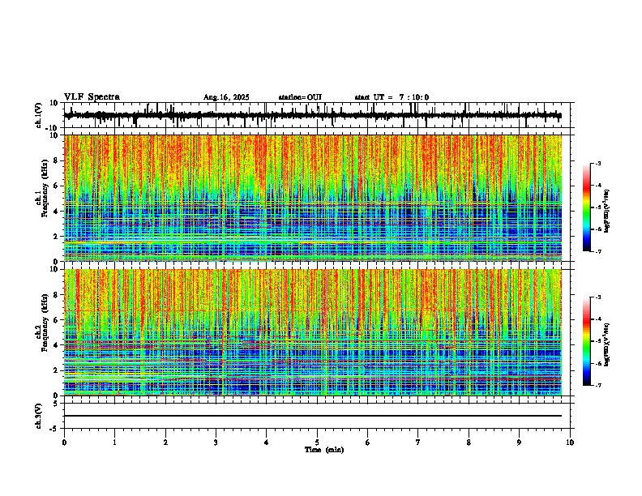Select ch.2 "Frequency (kHz)" axis label

pyautogui.click(x=45, y=323)
